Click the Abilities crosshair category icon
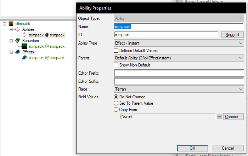Image resolution: width=248 pixels, height=156 pixels. click(x=18, y=29)
